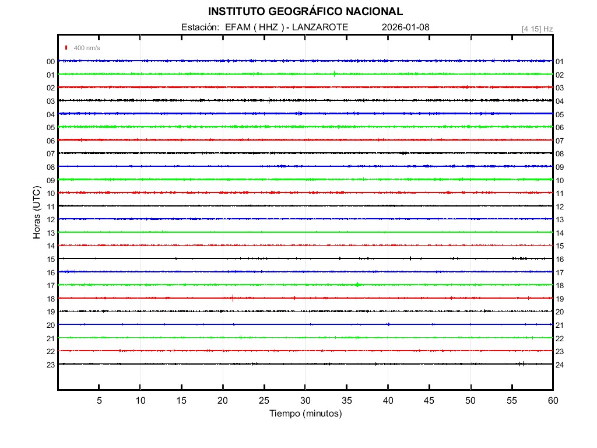Click the right-axis hour label 01
The height and width of the screenshot is (448, 597).
click(x=560, y=62)
